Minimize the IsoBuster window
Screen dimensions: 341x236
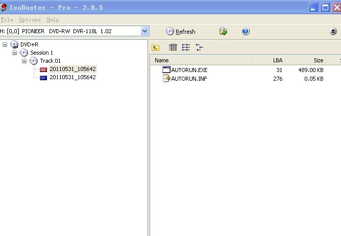click(x=313, y=8)
